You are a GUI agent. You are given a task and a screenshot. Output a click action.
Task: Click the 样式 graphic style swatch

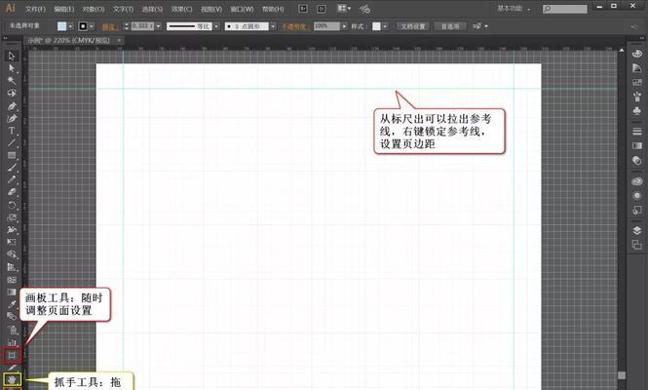(x=376, y=26)
